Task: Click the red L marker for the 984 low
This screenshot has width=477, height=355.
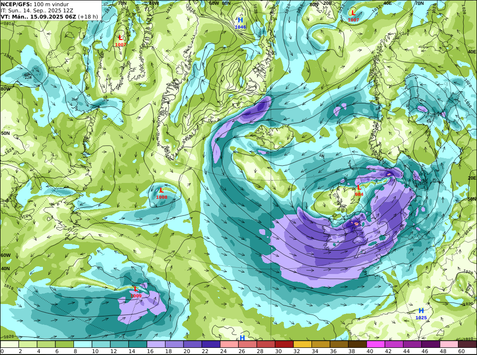Action: pos(359,188)
